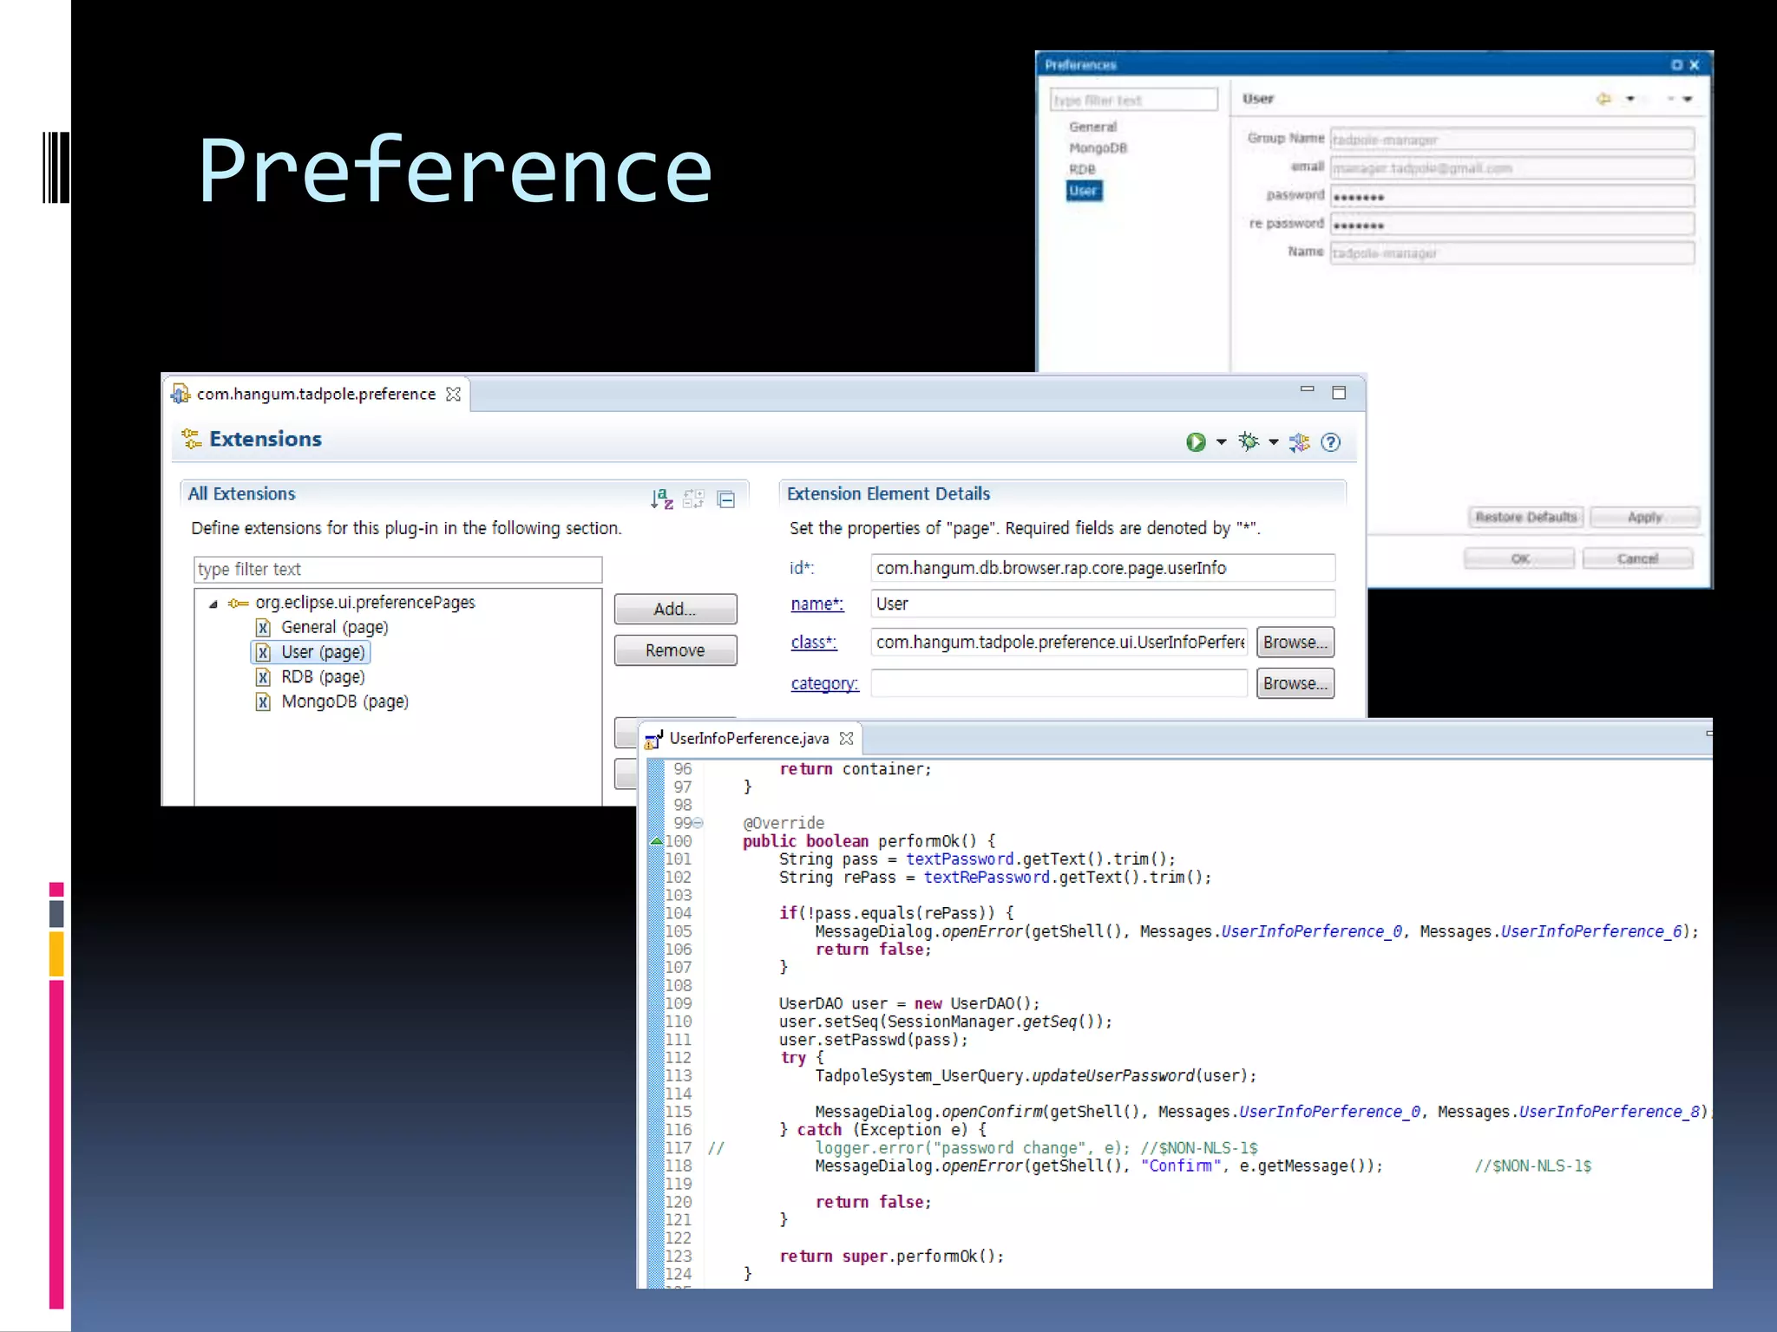Viewport: 1777px width, 1332px height.
Task: Click the green Run launch icon
Action: point(1196,442)
